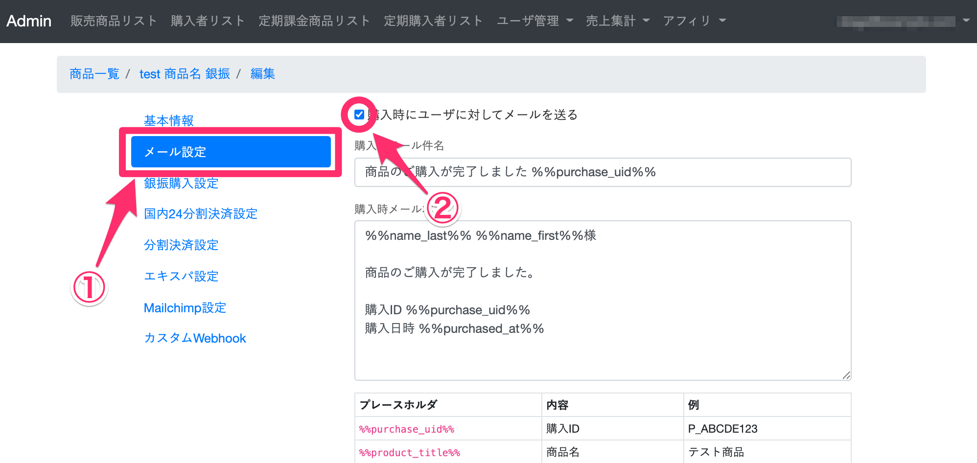Open 銀振購入設定 in the sidebar
The image size is (977, 463).
pyautogui.click(x=181, y=184)
